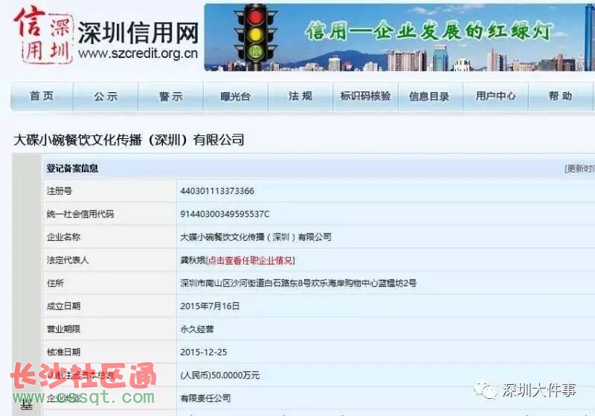Click the 更新时间 text in header
This screenshot has width=595, height=416.
(579, 168)
